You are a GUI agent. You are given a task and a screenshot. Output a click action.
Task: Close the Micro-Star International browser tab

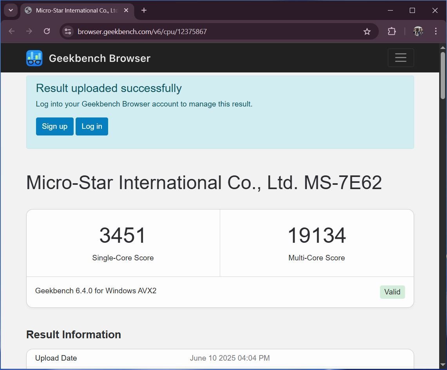tap(126, 11)
